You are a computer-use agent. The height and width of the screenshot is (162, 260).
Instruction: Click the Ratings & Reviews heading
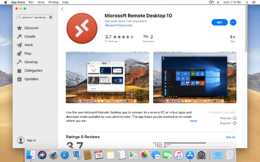83,137
